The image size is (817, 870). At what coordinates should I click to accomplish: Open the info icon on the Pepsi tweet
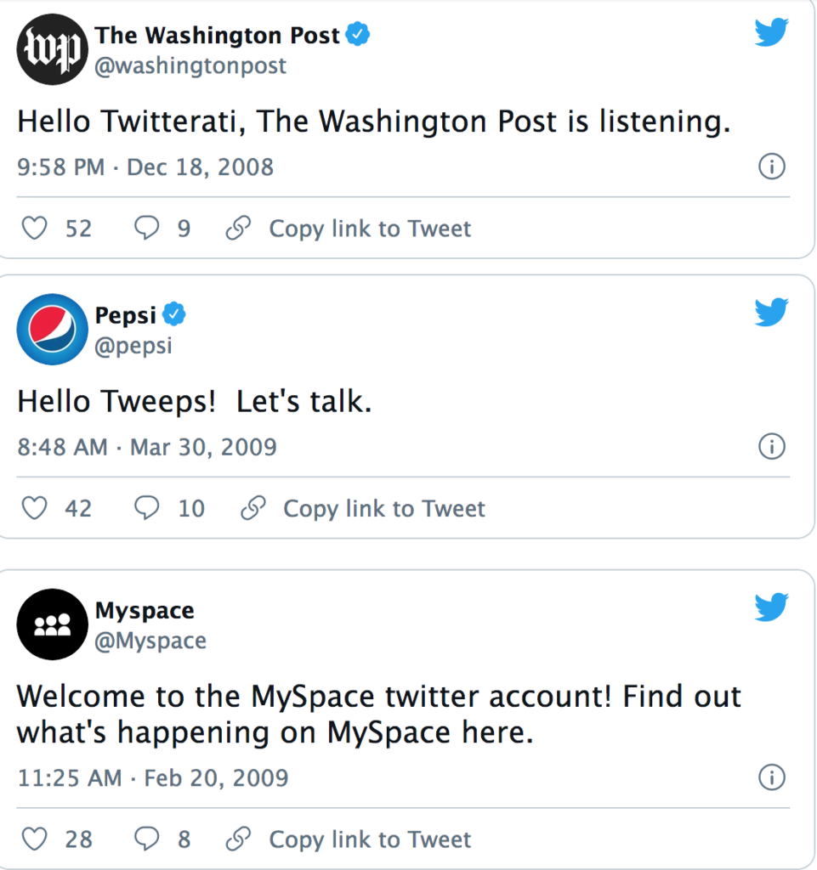[772, 446]
